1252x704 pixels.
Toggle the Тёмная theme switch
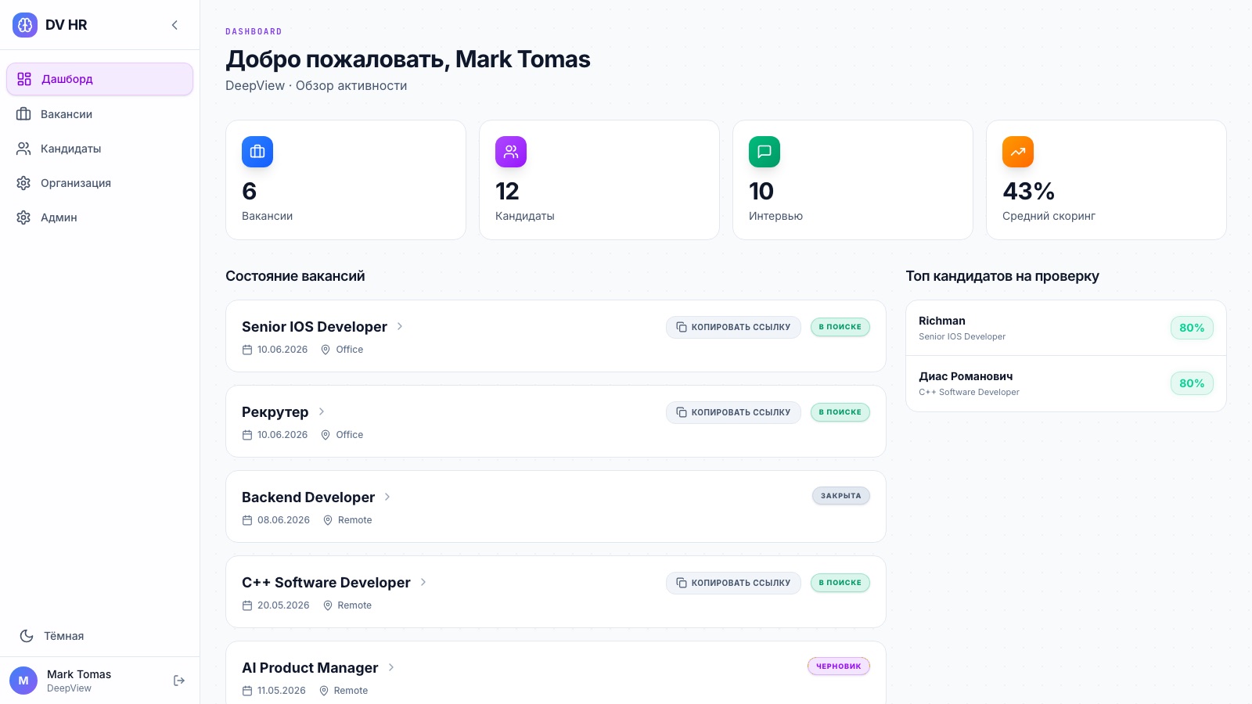click(x=99, y=636)
